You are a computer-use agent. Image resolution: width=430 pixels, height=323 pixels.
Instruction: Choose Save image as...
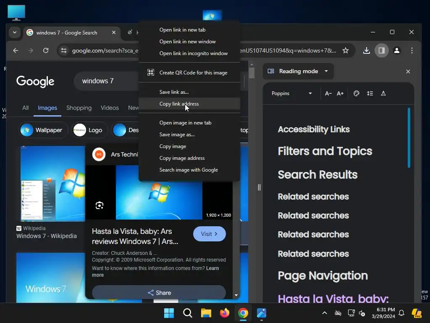pyautogui.click(x=189, y=135)
